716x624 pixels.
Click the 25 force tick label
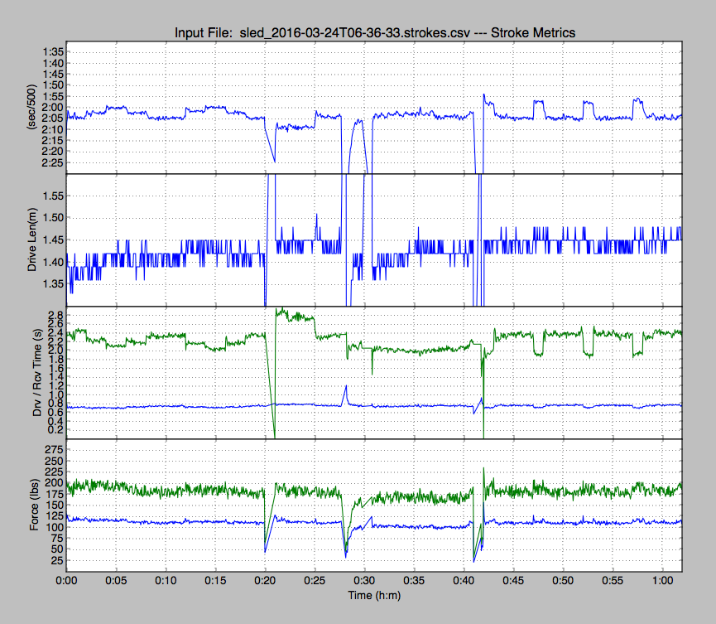(x=54, y=561)
